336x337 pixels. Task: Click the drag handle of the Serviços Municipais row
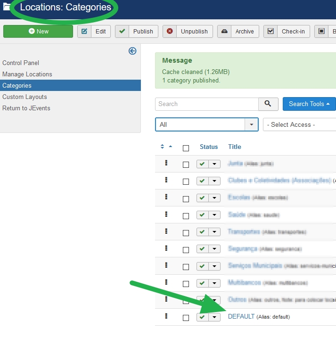(x=166, y=265)
